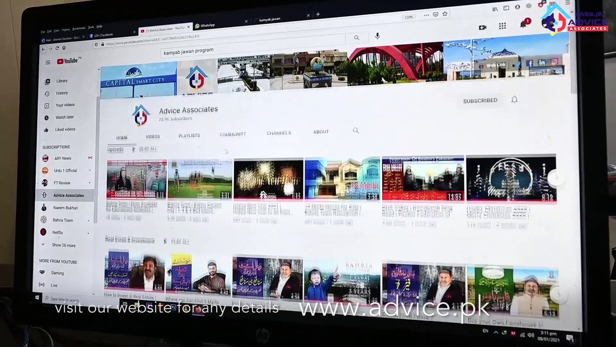
Task: Open the About channel tab
Action: 321,132
